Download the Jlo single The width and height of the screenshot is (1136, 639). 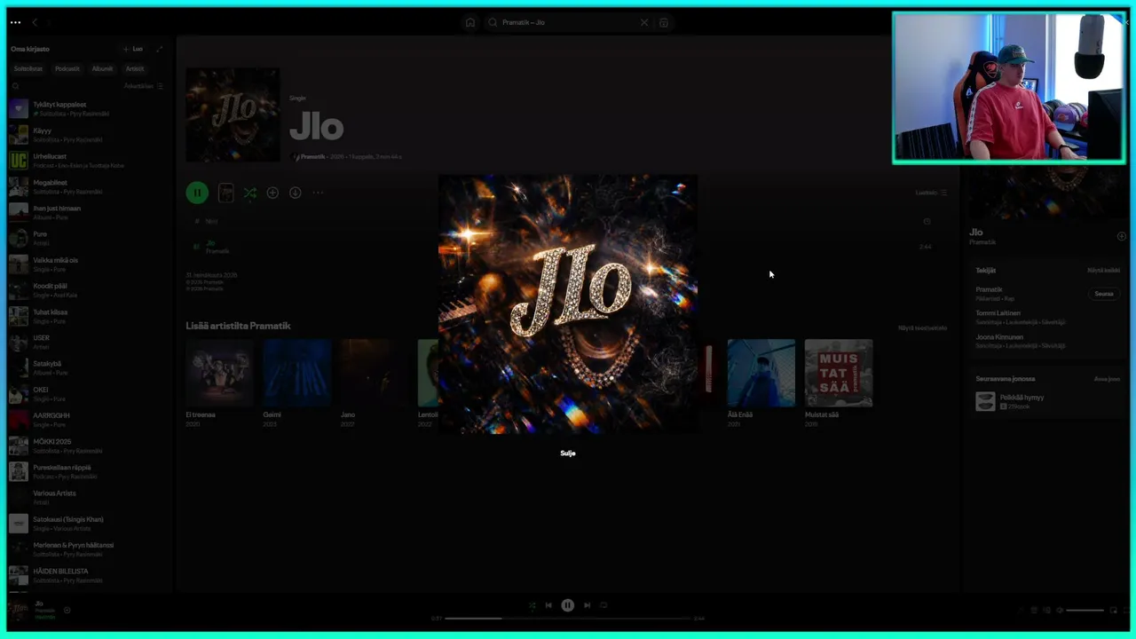[296, 193]
